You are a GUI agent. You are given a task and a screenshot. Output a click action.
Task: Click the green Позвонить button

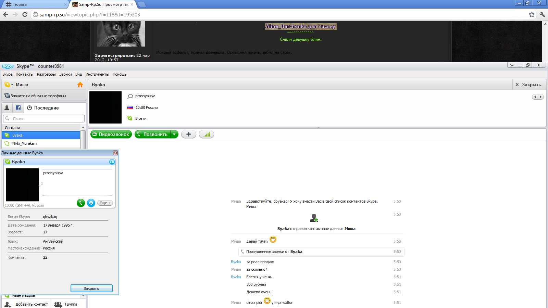(x=152, y=134)
